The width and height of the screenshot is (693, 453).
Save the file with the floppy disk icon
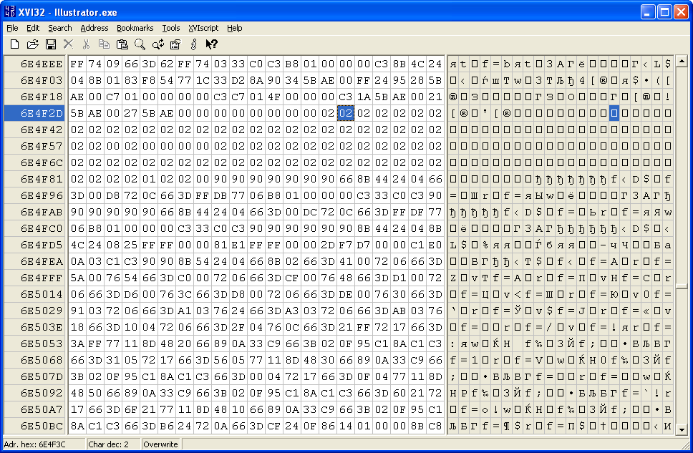pyautogui.click(x=51, y=44)
